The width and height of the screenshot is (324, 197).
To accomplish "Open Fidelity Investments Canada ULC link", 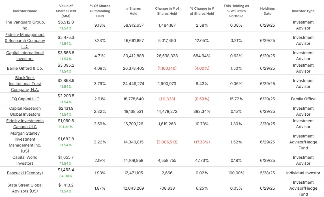I will 25,124.
